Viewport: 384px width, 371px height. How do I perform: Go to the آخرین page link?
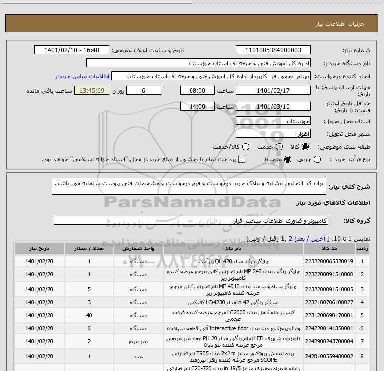pos(318,239)
